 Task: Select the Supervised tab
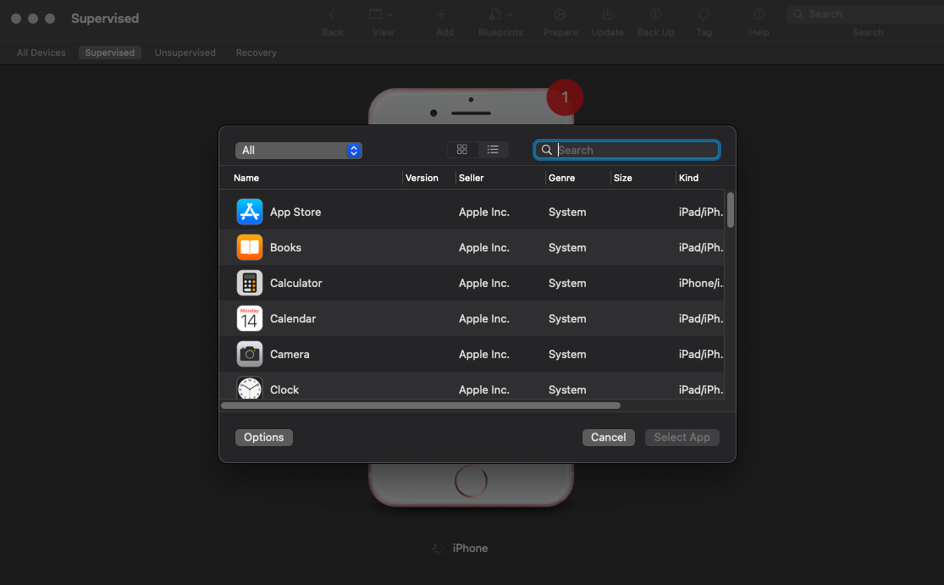109,52
